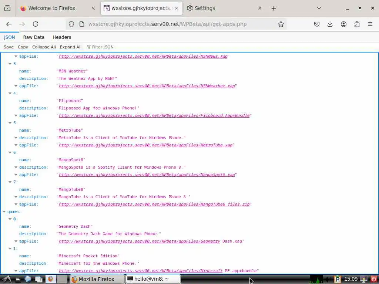
Task: Open the taskbar start menu icon
Action: pos(7,279)
